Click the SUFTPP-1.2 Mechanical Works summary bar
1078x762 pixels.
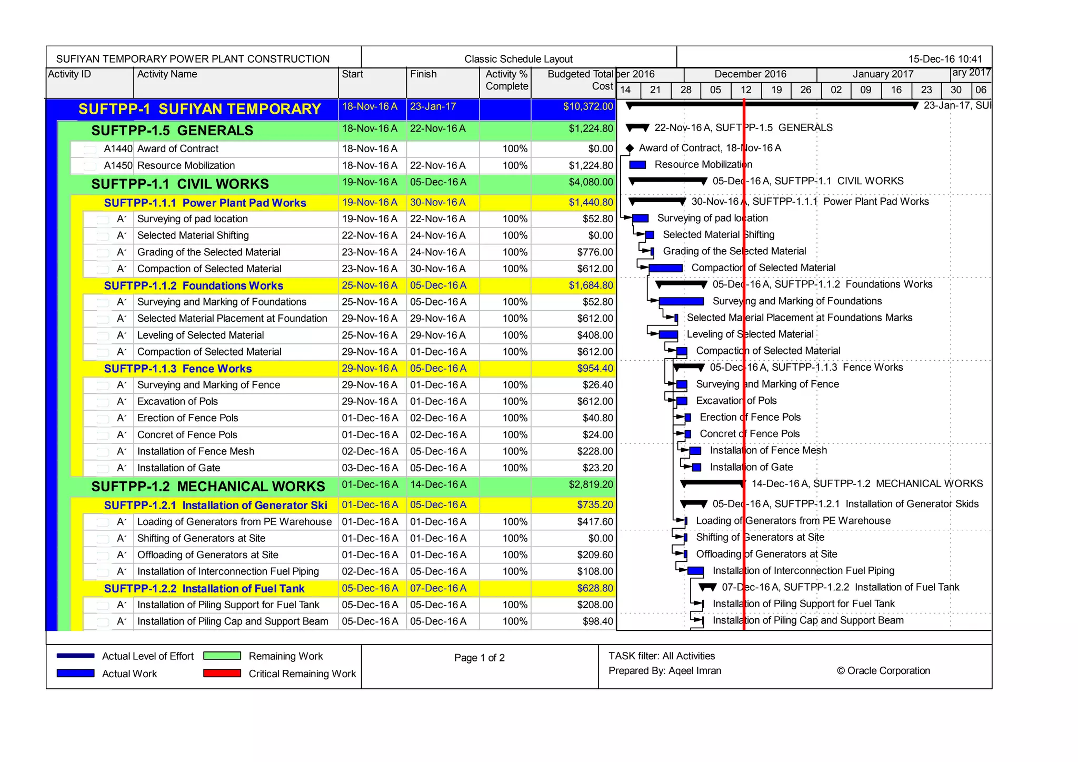[x=712, y=483]
